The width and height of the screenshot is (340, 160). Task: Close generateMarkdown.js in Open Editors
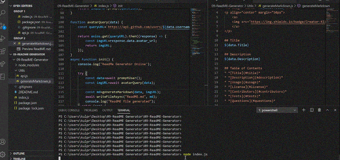coord(15,44)
